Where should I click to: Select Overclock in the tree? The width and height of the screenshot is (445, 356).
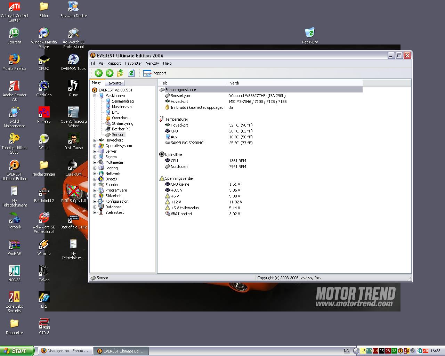pos(120,118)
